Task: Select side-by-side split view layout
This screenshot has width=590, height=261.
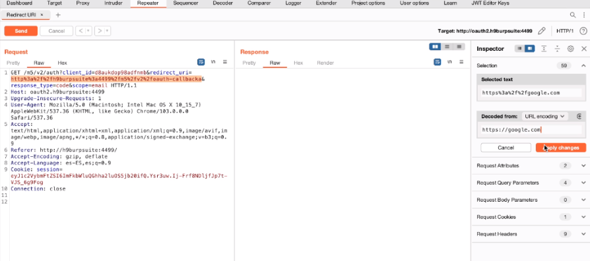Action: tap(436, 47)
